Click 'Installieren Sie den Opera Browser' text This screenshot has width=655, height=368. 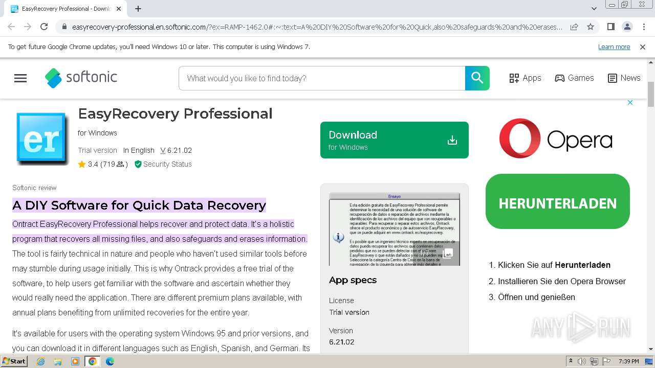[x=562, y=281]
